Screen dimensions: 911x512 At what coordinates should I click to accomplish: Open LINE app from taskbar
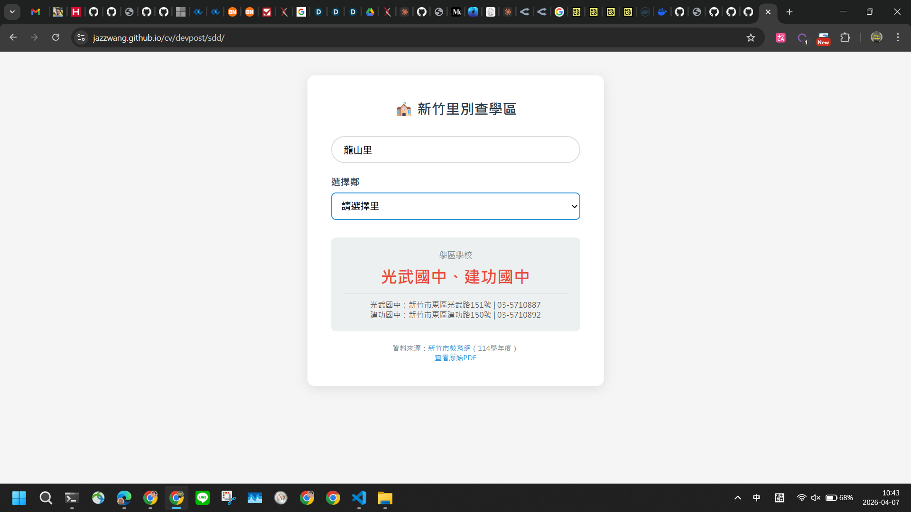(x=203, y=498)
